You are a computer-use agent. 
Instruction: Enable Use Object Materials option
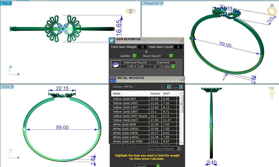click(x=179, y=149)
